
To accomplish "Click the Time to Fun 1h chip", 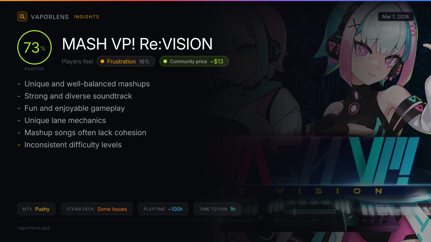I will pos(217,209).
